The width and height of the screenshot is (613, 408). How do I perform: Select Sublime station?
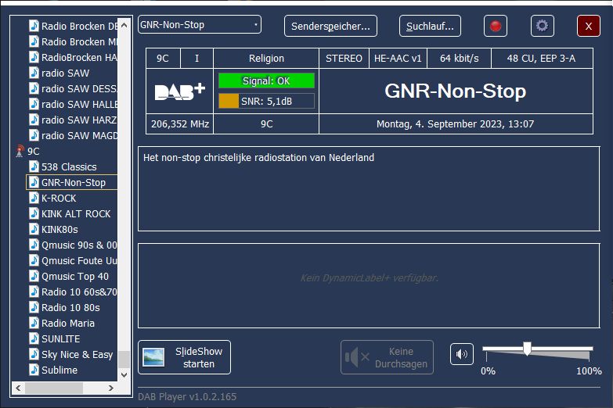tap(59, 370)
